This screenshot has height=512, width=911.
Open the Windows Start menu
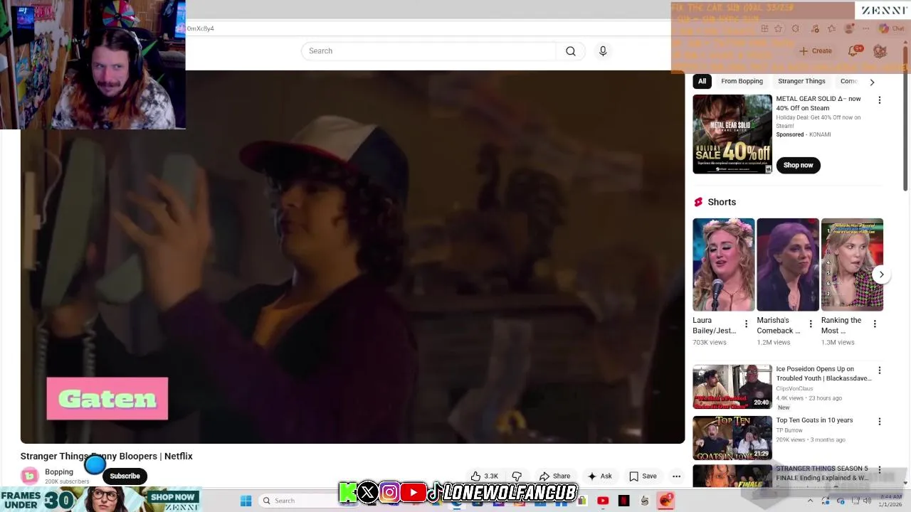pos(246,501)
